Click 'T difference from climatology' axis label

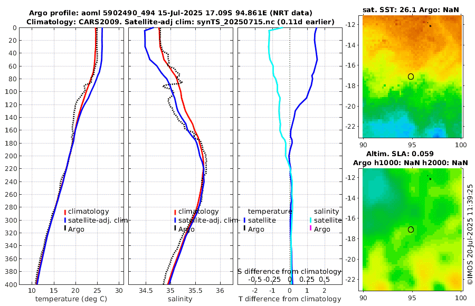(x=290, y=299)
